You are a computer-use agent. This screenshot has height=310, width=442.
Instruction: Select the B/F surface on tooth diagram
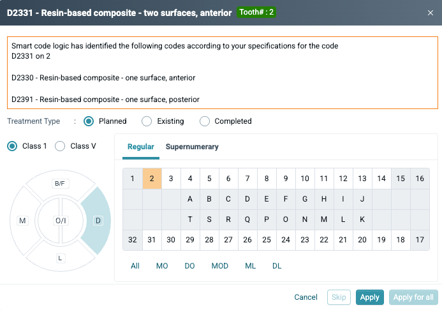[x=60, y=184]
